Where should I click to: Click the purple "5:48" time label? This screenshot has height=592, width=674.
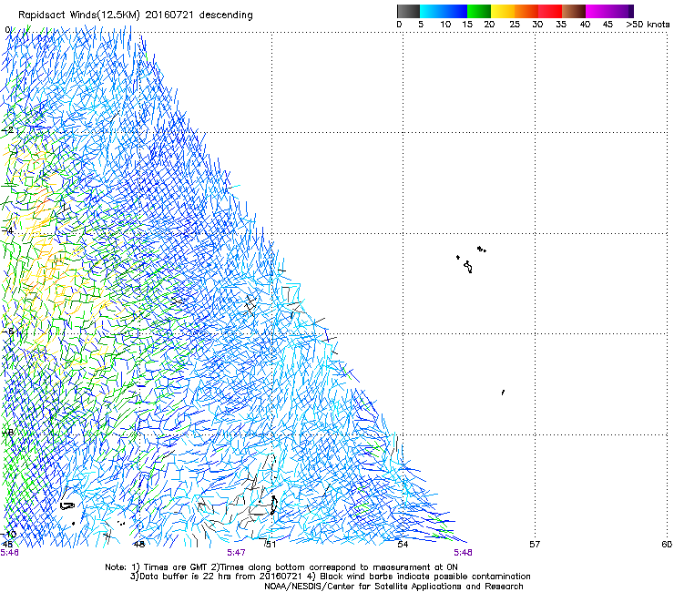tap(463, 553)
